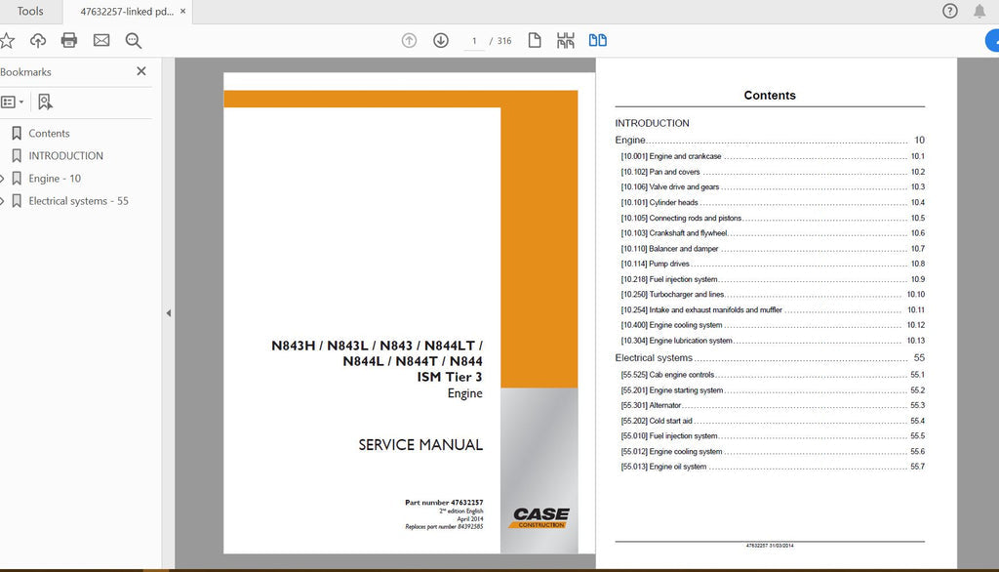Go to next page arrow

[441, 41]
